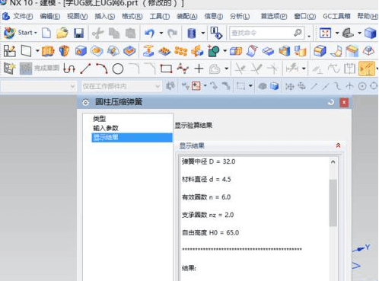Image resolution: width=379 pixels, height=281 pixels.
Task: Open the dropdown beside the grey view orientation icon
Action: point(359,33)
